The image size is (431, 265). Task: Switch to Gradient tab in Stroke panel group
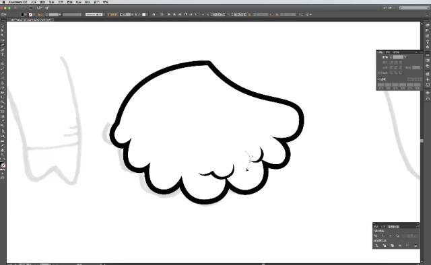click(388, 52)
